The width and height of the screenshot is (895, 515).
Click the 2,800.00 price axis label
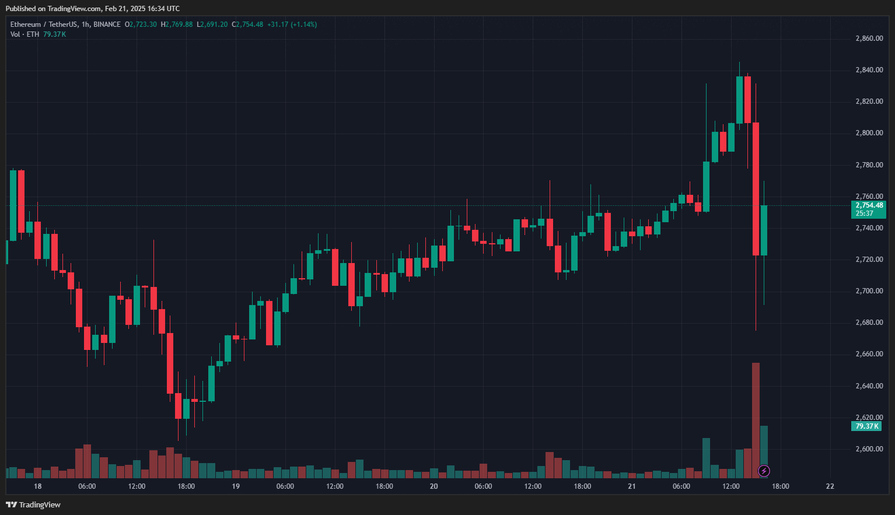click(x=869, y=133)
